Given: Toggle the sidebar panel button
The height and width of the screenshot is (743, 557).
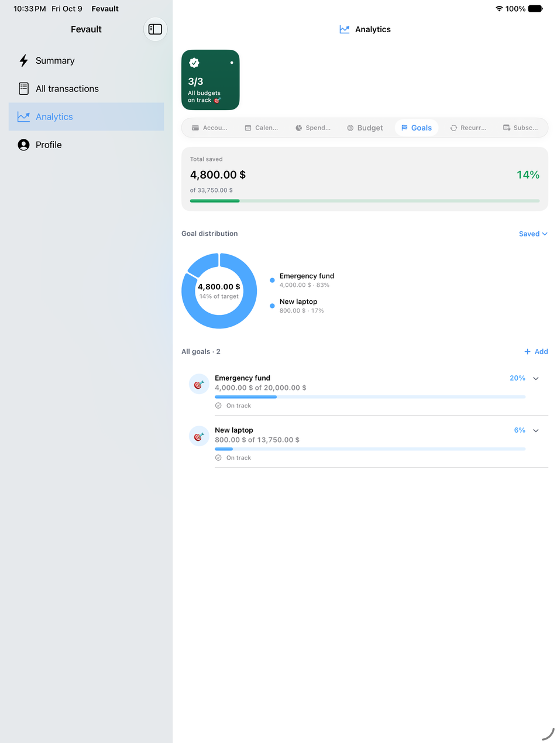Looking at the screenshot, I should point(155,29).
